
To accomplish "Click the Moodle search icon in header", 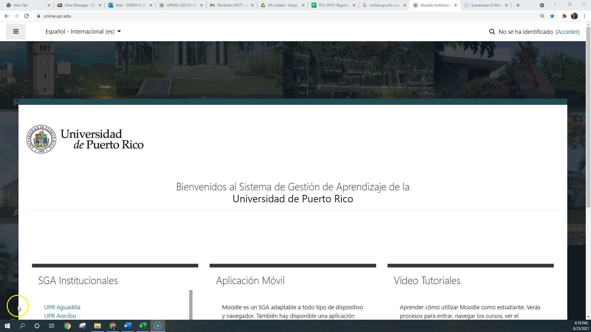I will click(x=492, y=31).
